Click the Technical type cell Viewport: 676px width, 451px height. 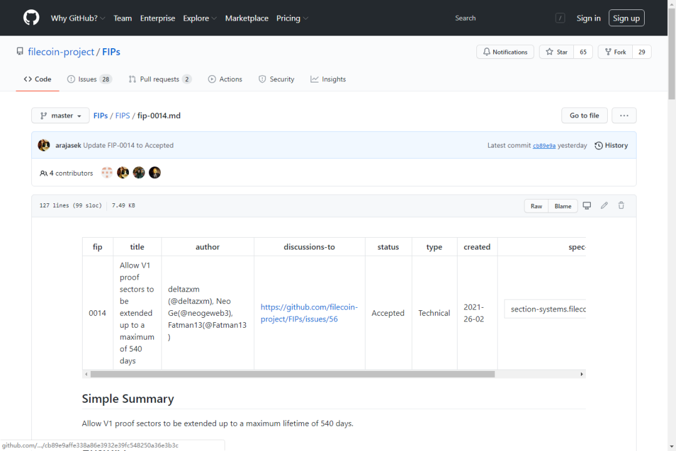(434, 313)
